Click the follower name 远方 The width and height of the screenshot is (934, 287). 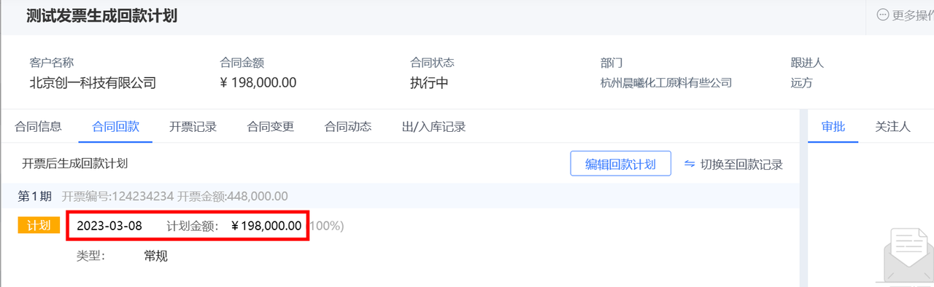pyautogui.click(x=801, y=82)
